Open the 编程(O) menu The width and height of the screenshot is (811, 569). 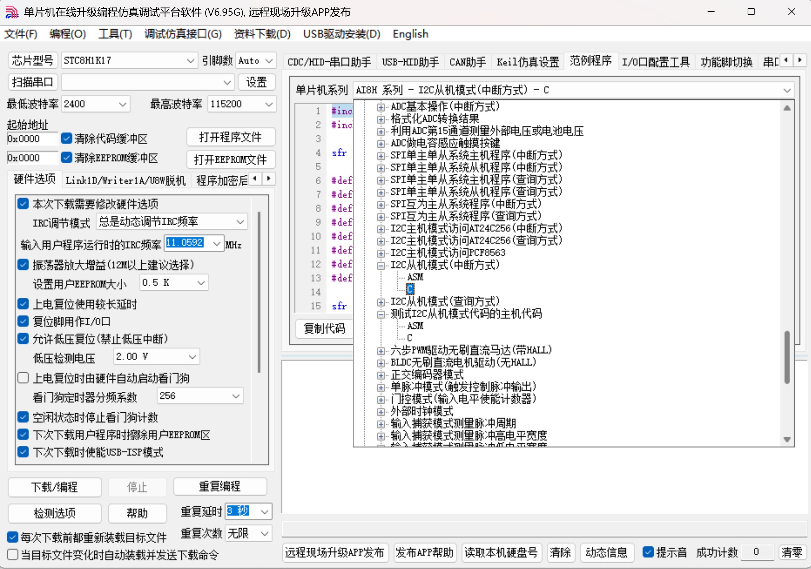[68, 34]
